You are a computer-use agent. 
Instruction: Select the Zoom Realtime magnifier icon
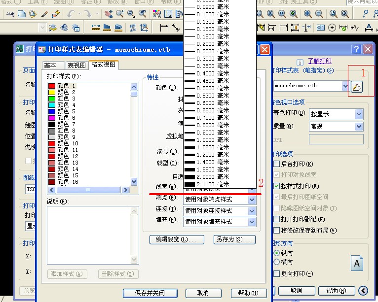pyautogui.click(x=120, y=14)
